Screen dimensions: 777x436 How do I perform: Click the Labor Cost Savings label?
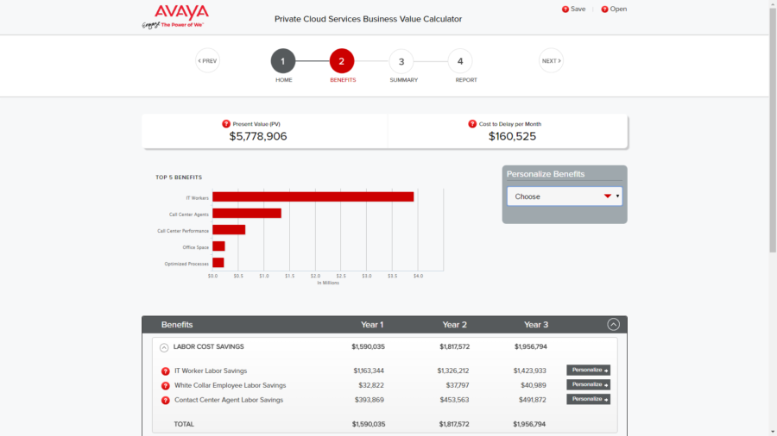point(209,346)
